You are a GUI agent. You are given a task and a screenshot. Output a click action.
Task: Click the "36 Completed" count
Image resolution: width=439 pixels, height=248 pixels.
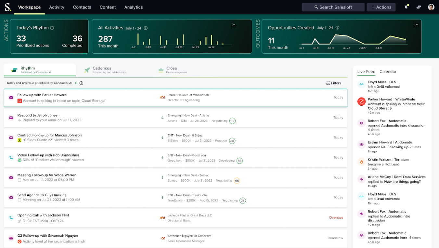[x=72, y=42]
